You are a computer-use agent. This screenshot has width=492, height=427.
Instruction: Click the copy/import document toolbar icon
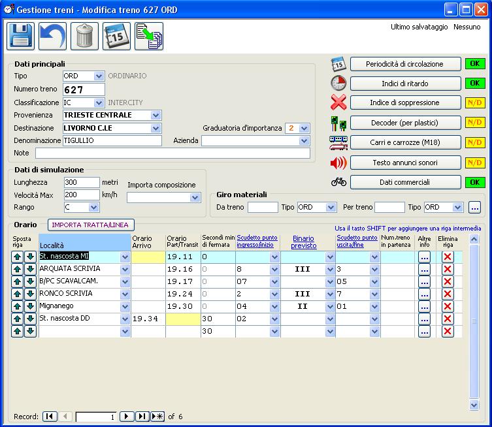pos(149,36)
